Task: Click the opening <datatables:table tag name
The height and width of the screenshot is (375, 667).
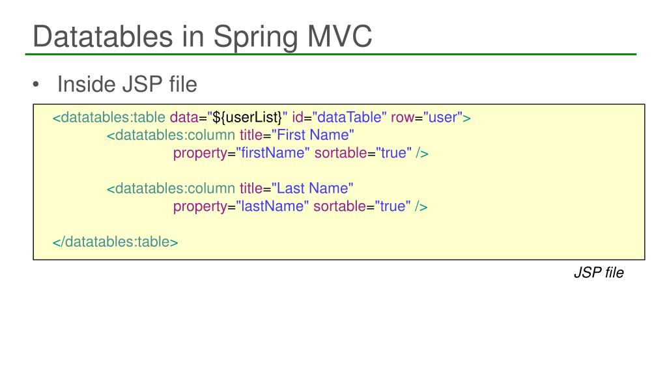Action: [109, 118]
